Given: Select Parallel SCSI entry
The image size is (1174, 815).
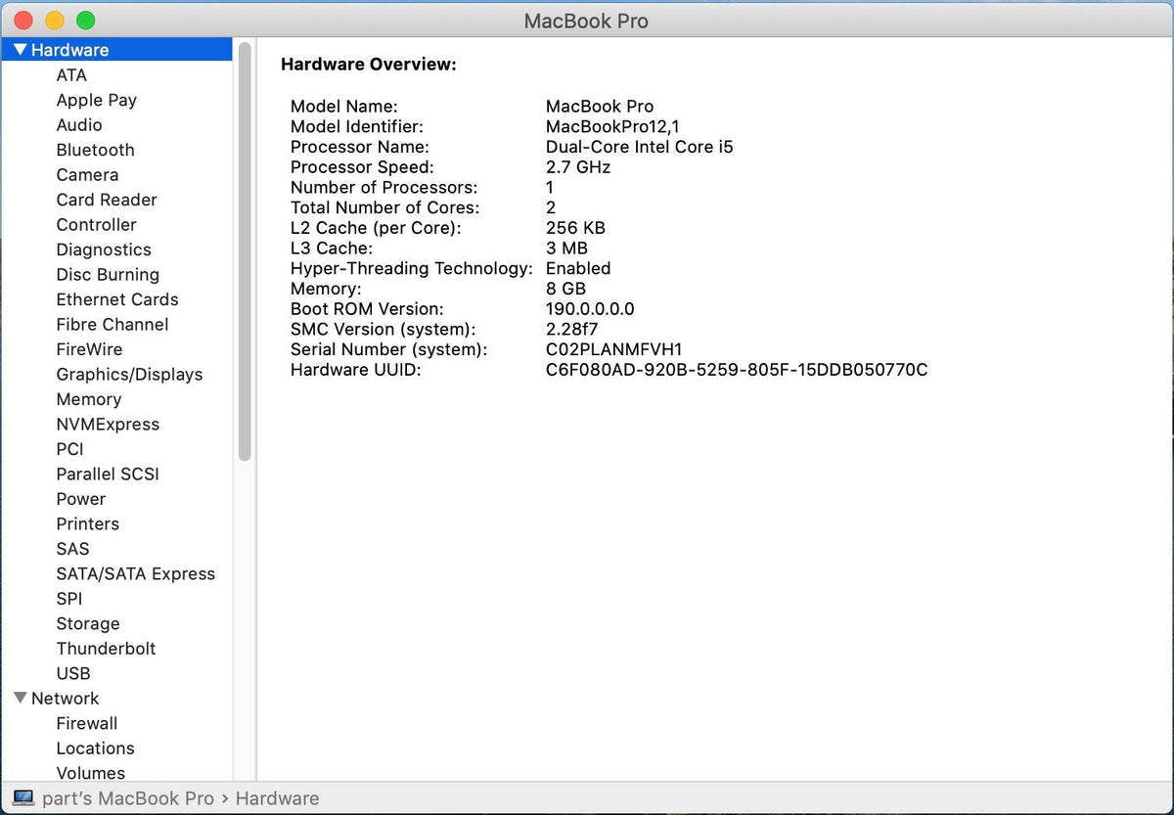Looking at the screenshot, I should click(x=108, y=475).
